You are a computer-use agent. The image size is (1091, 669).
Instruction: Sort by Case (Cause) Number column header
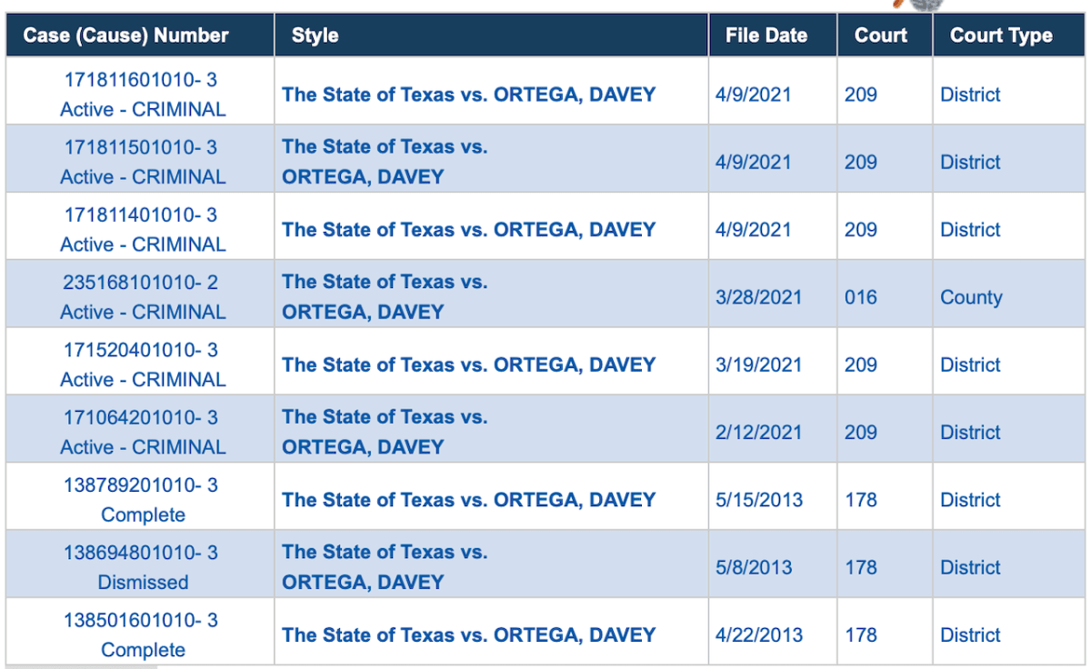tap(126, 36)
